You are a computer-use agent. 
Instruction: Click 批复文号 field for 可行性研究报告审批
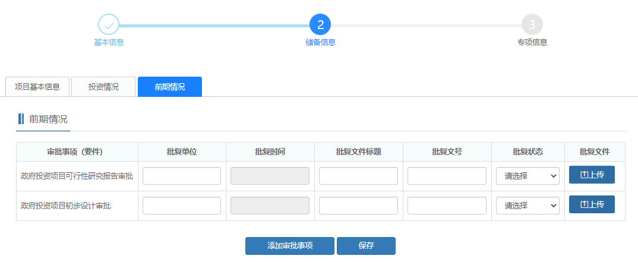point(447,176)
